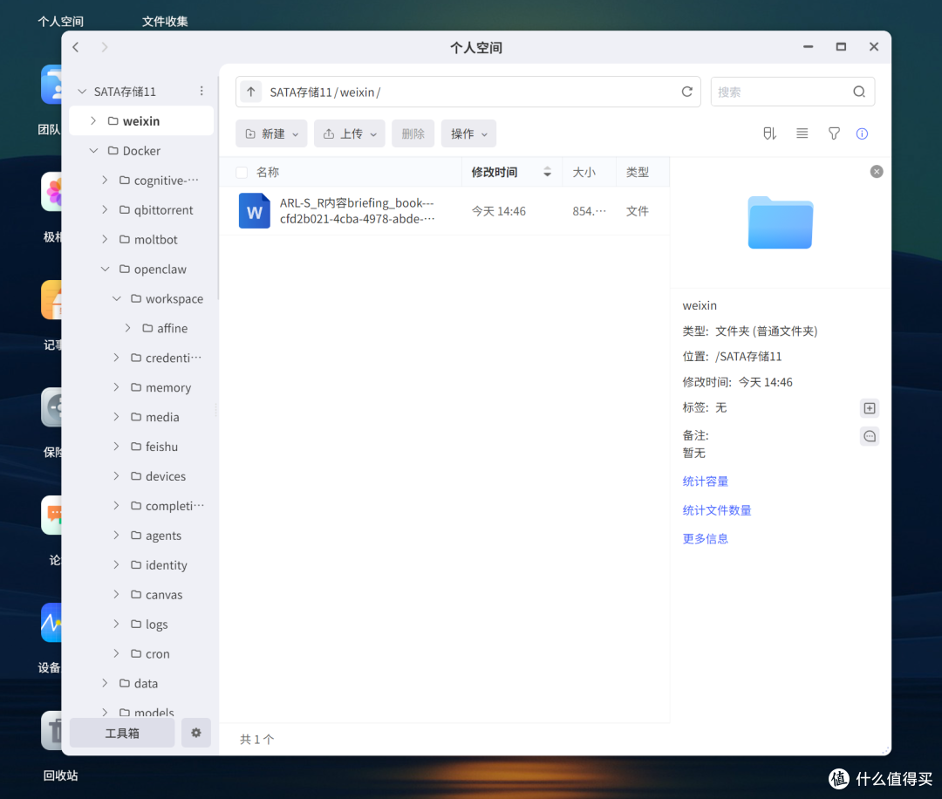
Task: Open the 新建 dropdown
Action: [x=271, y=133]
